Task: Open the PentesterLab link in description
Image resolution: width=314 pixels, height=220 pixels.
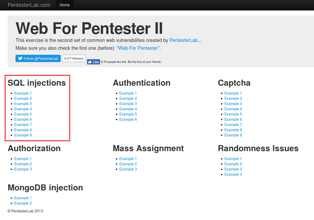Action: 183,40
